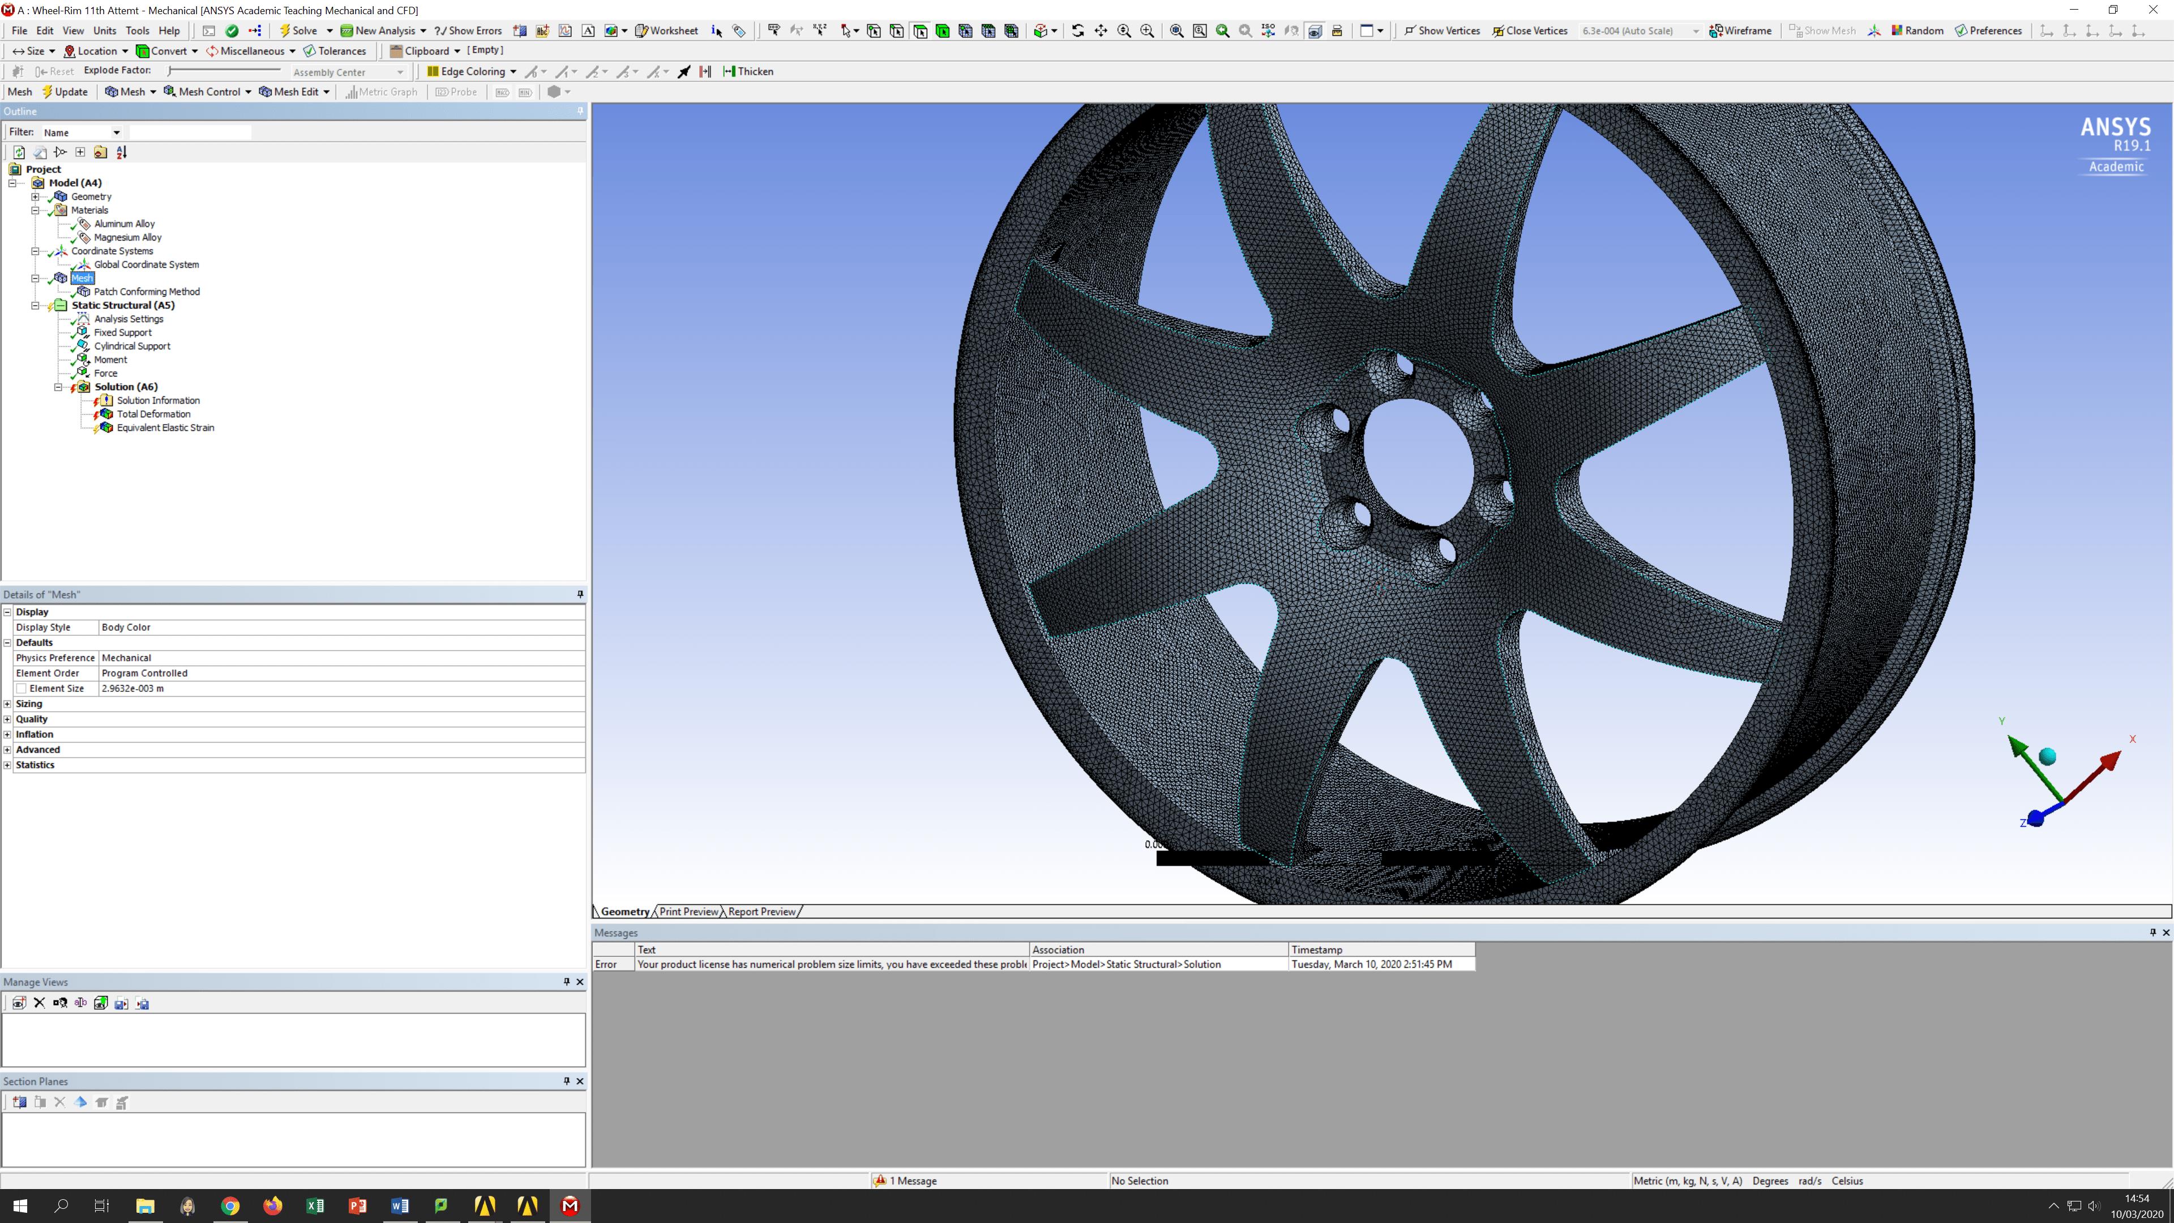Click the Rotate view tool icon
2174x1223 pixels.
pyautogui.click(x=1078, y=31)
